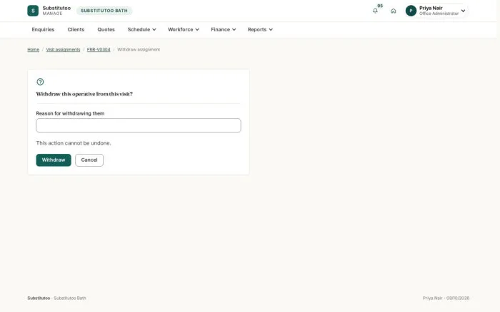The image size is (500, 312).
Task: Click the question mark help icon
Action: point(40,82)
